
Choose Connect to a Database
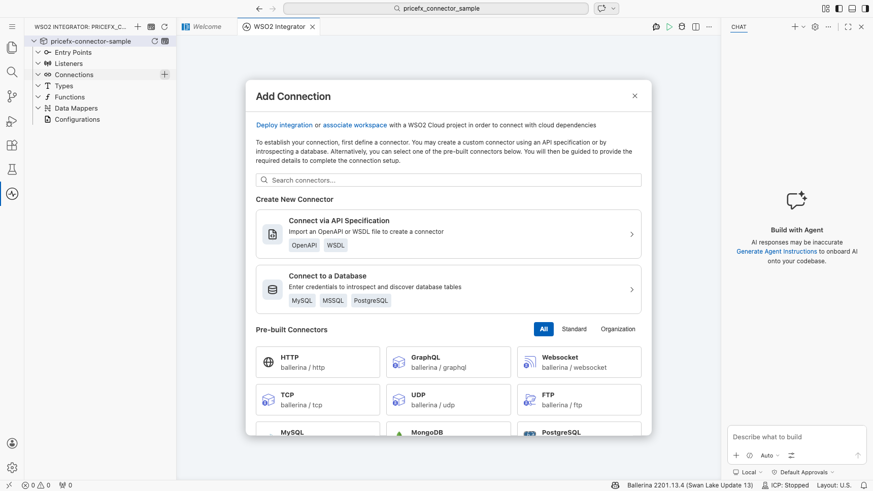point(449,290)
